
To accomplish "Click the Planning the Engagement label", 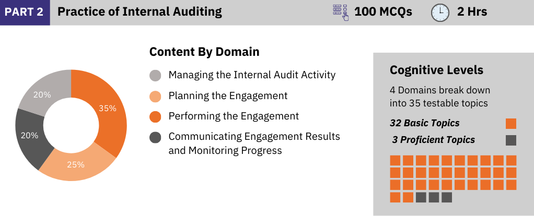I will coord(228,96).
